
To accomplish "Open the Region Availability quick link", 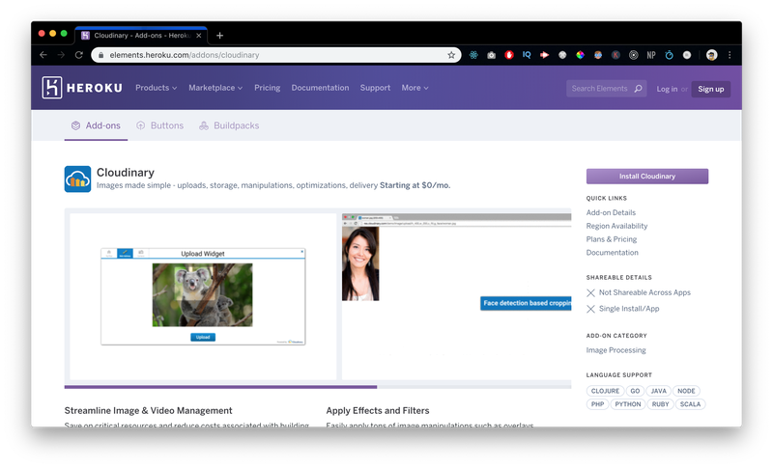I will [x=616, y=226].
